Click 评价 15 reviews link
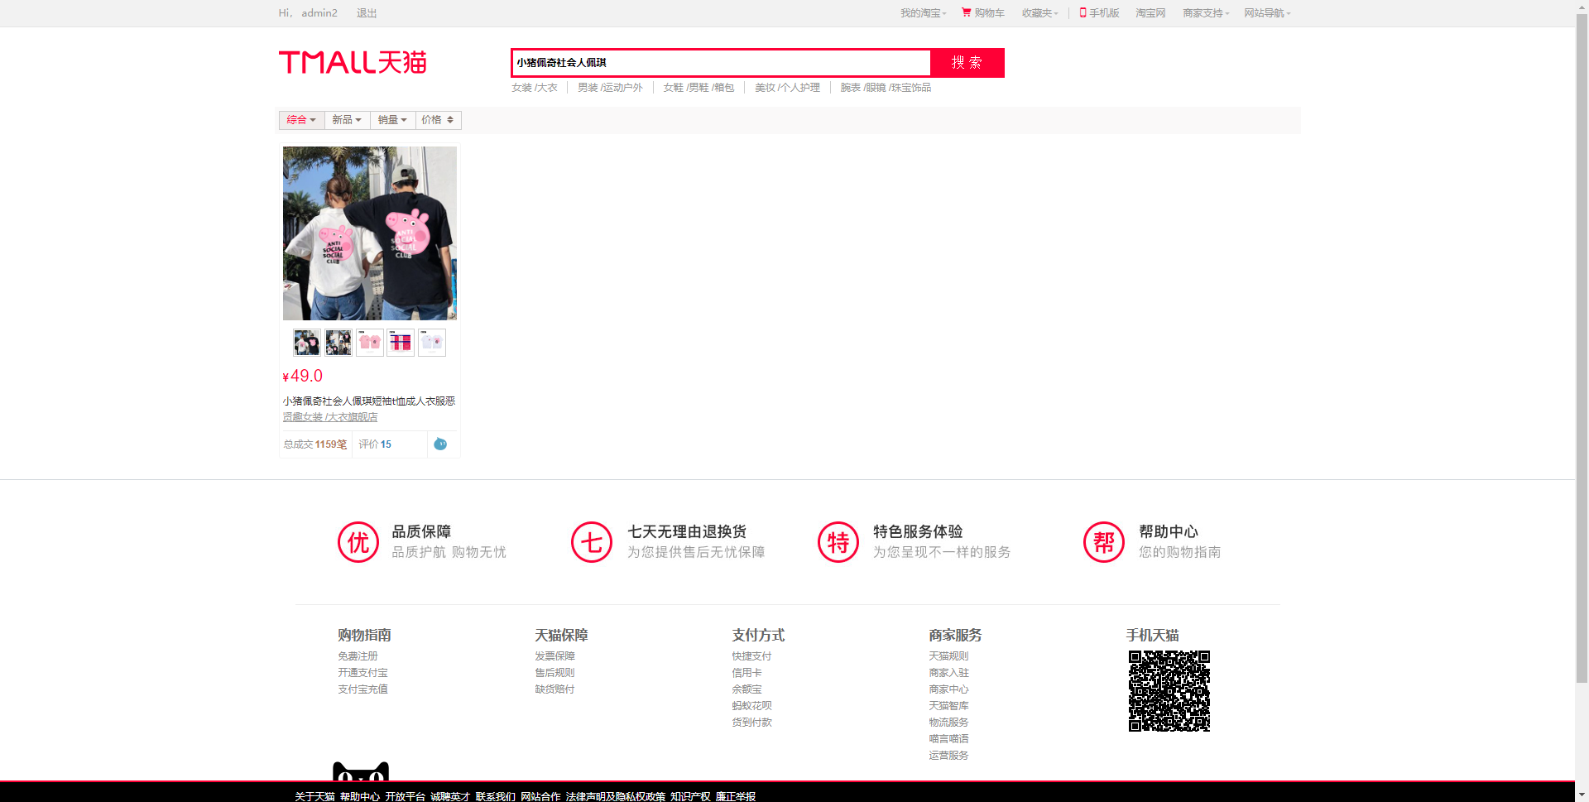The height and width of the screenshot is (802, 1589). (x=375, y=444)
